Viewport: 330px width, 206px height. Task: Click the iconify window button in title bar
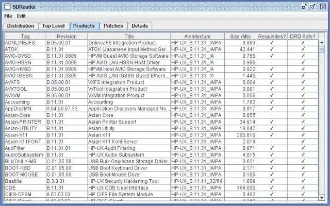tap(304, 7)
